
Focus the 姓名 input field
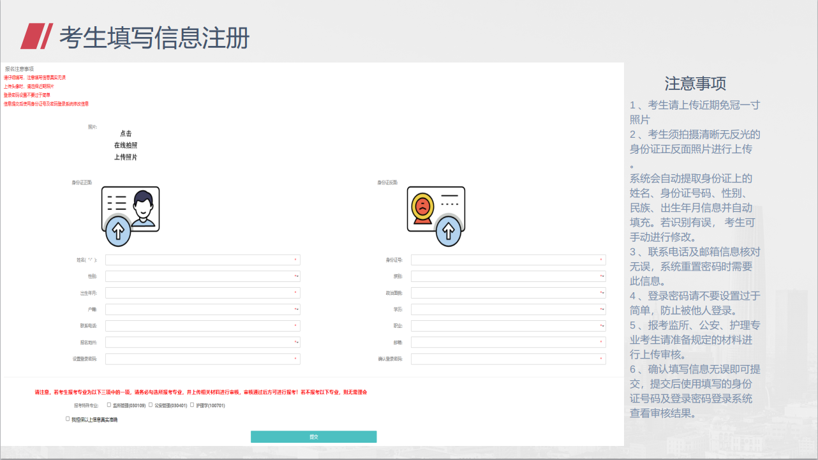(x=202, y=260)
